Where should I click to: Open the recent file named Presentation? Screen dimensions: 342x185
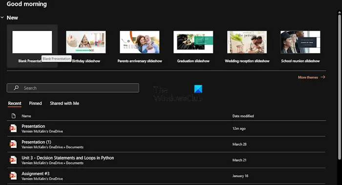click(x=166, y=128)
